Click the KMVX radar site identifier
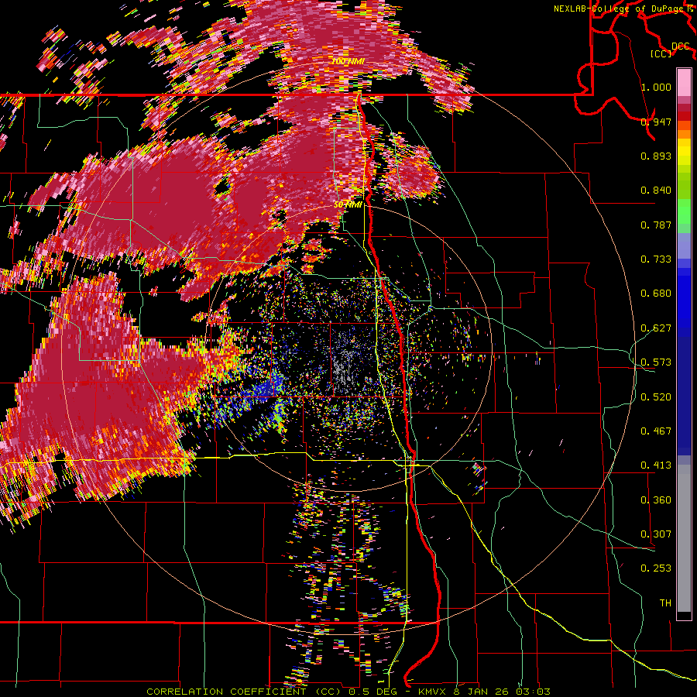 433,692
